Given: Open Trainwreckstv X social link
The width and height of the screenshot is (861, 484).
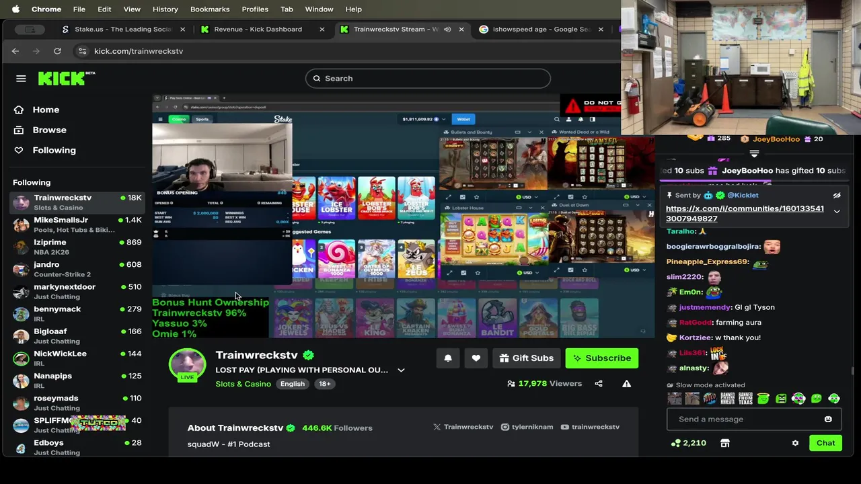Looking at the screenshot, I should pyautogui.click(x=463, y=427).
